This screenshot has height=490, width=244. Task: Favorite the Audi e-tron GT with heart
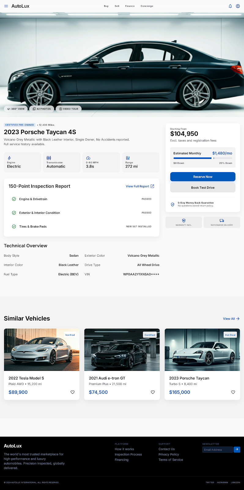(153, 392)
